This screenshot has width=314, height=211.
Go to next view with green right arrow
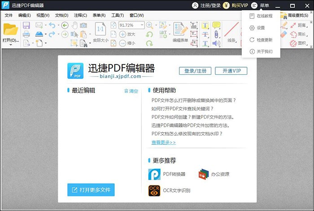pyautogui.click(x=65, y=34)
